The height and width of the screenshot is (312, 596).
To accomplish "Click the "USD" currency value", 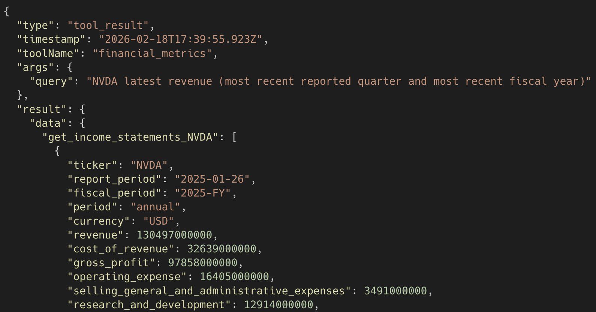I will point(159,221).
